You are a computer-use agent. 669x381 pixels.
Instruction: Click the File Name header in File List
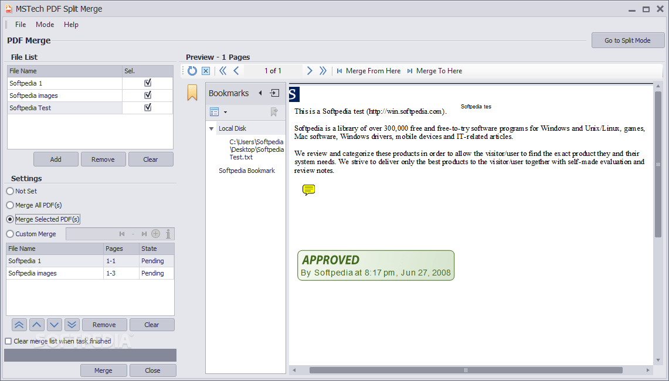65,71
